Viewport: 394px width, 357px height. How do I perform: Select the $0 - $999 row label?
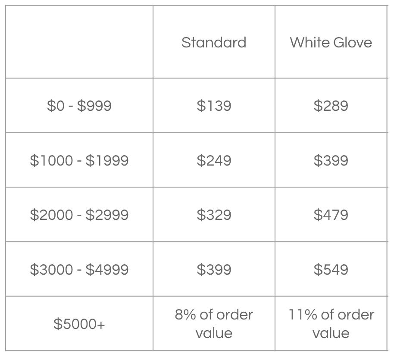pos(79,106)
